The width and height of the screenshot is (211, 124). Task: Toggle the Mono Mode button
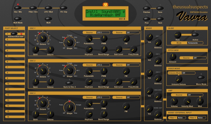[x=201, y=78]
